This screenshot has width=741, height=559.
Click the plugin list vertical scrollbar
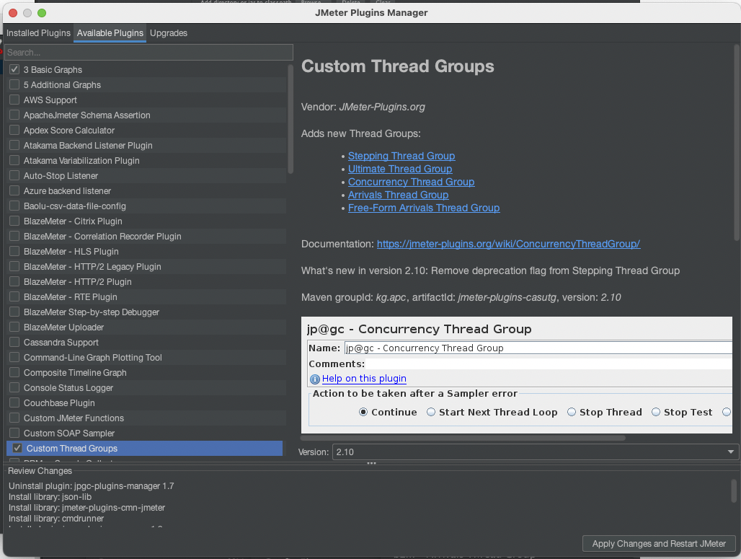[x=290, y=119]
